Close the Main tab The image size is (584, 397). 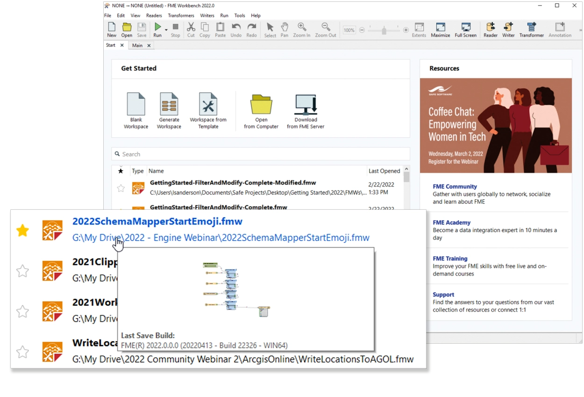click(x=149, y=46)
